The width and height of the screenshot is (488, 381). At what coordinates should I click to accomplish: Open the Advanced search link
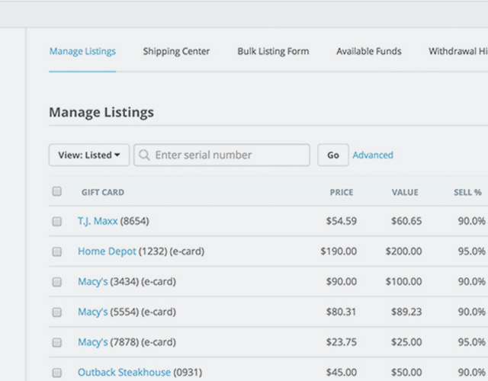point(373,155)
